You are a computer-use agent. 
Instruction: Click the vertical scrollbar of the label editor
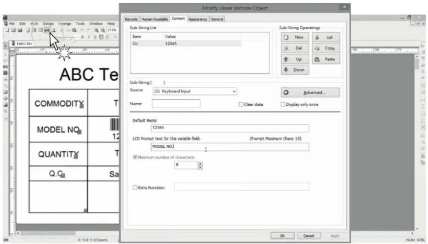click(x=417, y=142)
